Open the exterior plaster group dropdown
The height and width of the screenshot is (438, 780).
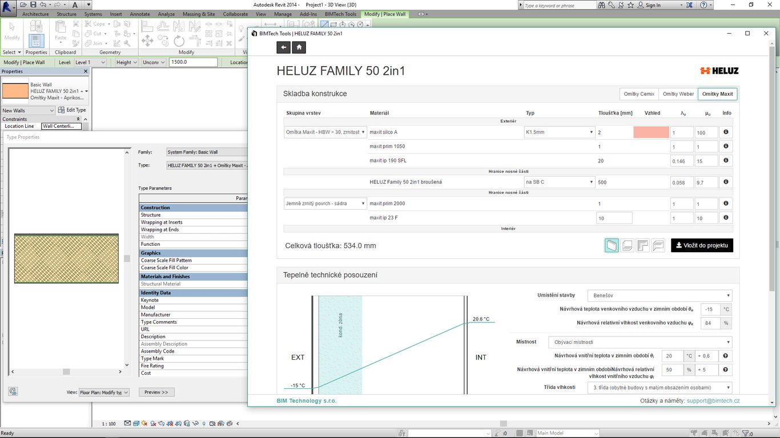point(325,132)
